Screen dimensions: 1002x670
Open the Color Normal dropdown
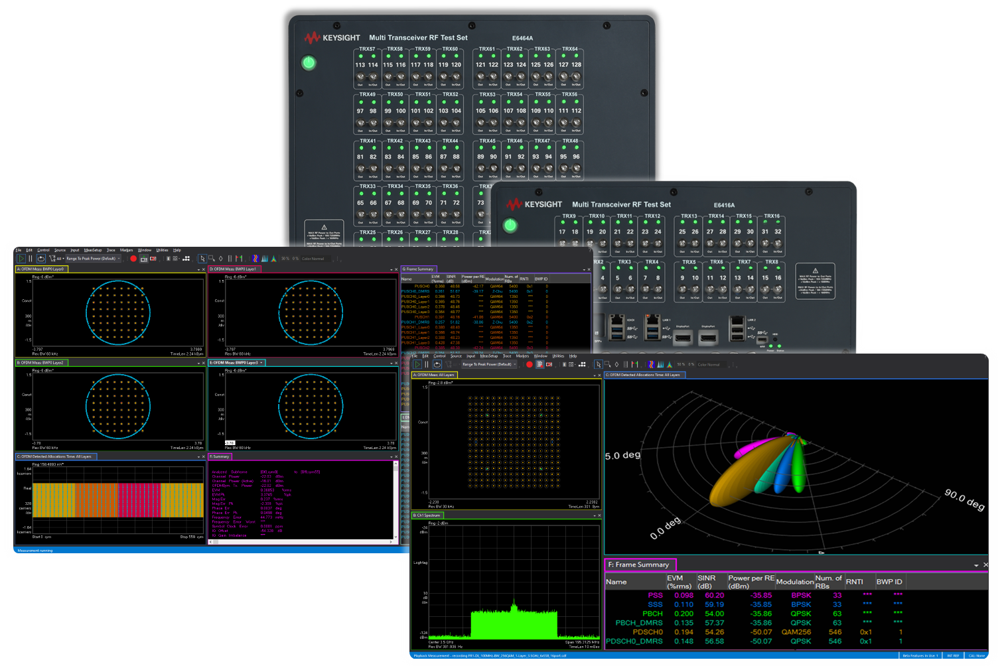tap(713, 365)
